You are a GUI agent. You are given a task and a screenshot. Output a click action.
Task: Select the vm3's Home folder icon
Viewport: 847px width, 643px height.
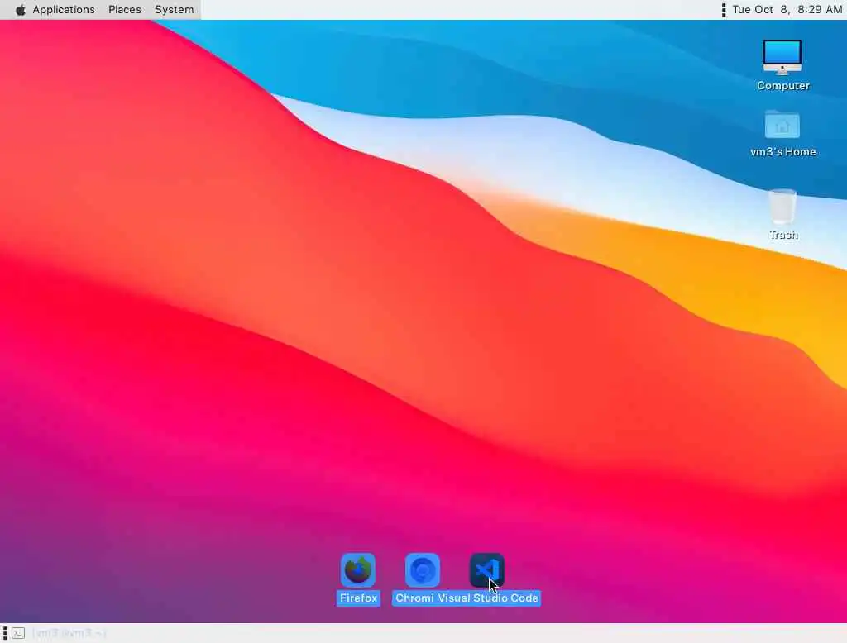[x=782, y=125]
